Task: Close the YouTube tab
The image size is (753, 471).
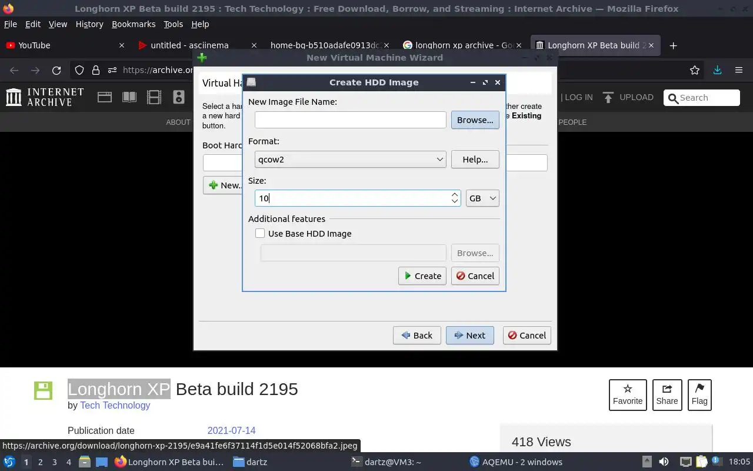Action: point(122,45)
